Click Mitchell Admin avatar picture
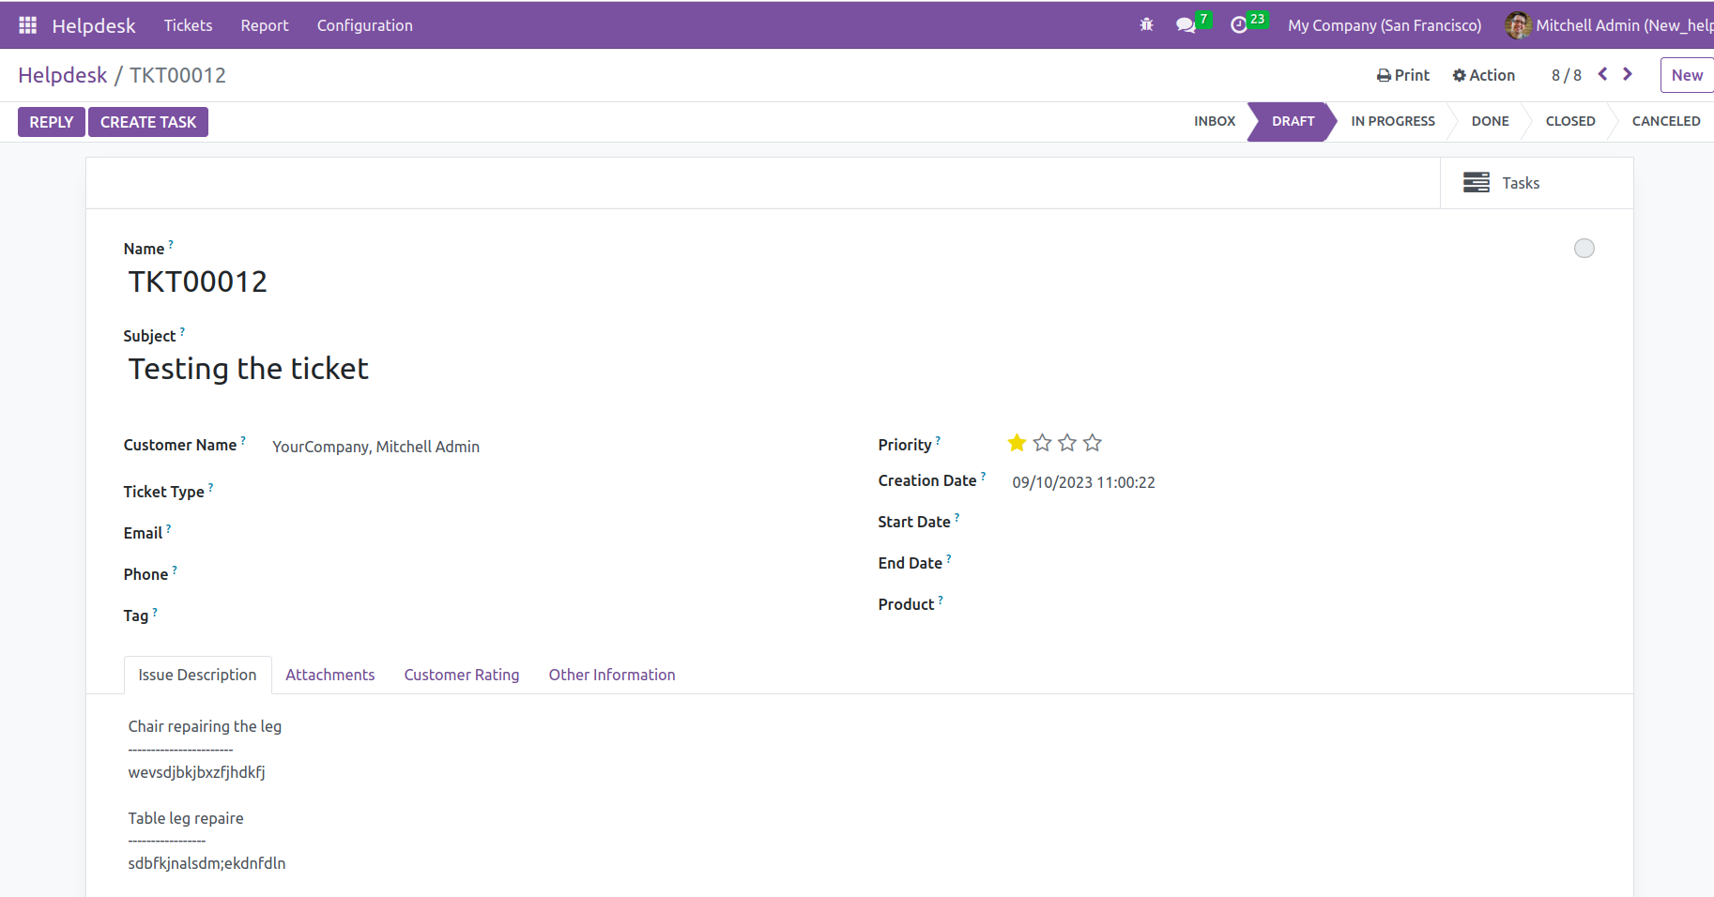 point(1518,25)
